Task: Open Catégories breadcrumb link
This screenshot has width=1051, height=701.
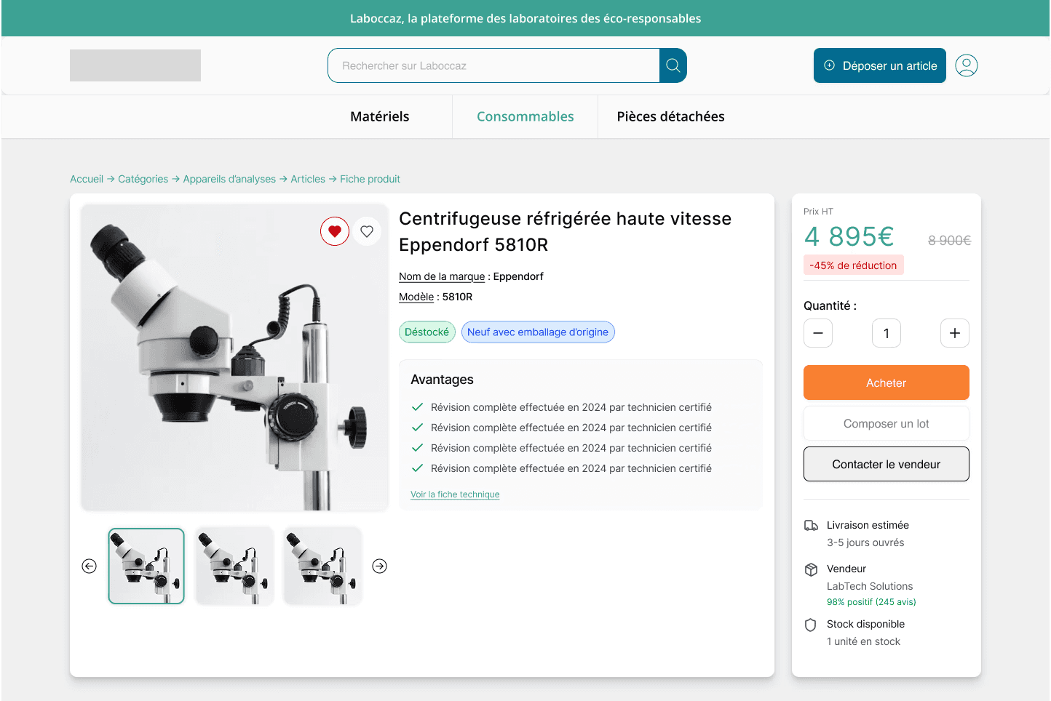Action: point(143,179)
